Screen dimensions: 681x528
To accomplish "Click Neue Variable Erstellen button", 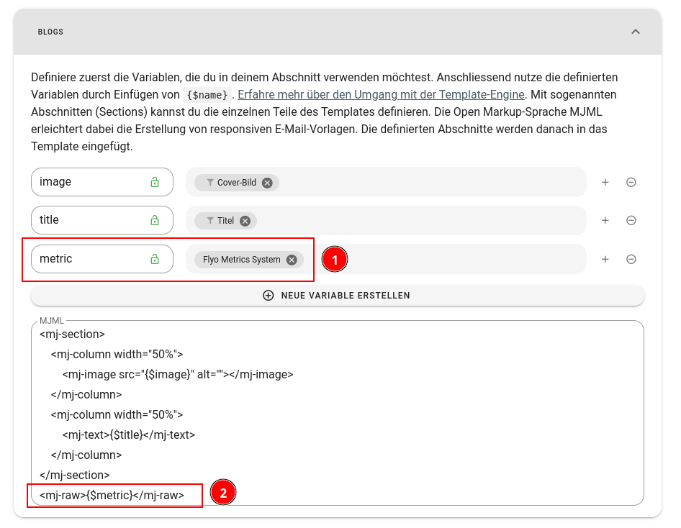I will 337,296.
